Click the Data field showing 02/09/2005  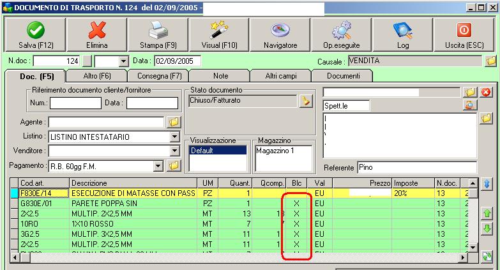point(178,61)
